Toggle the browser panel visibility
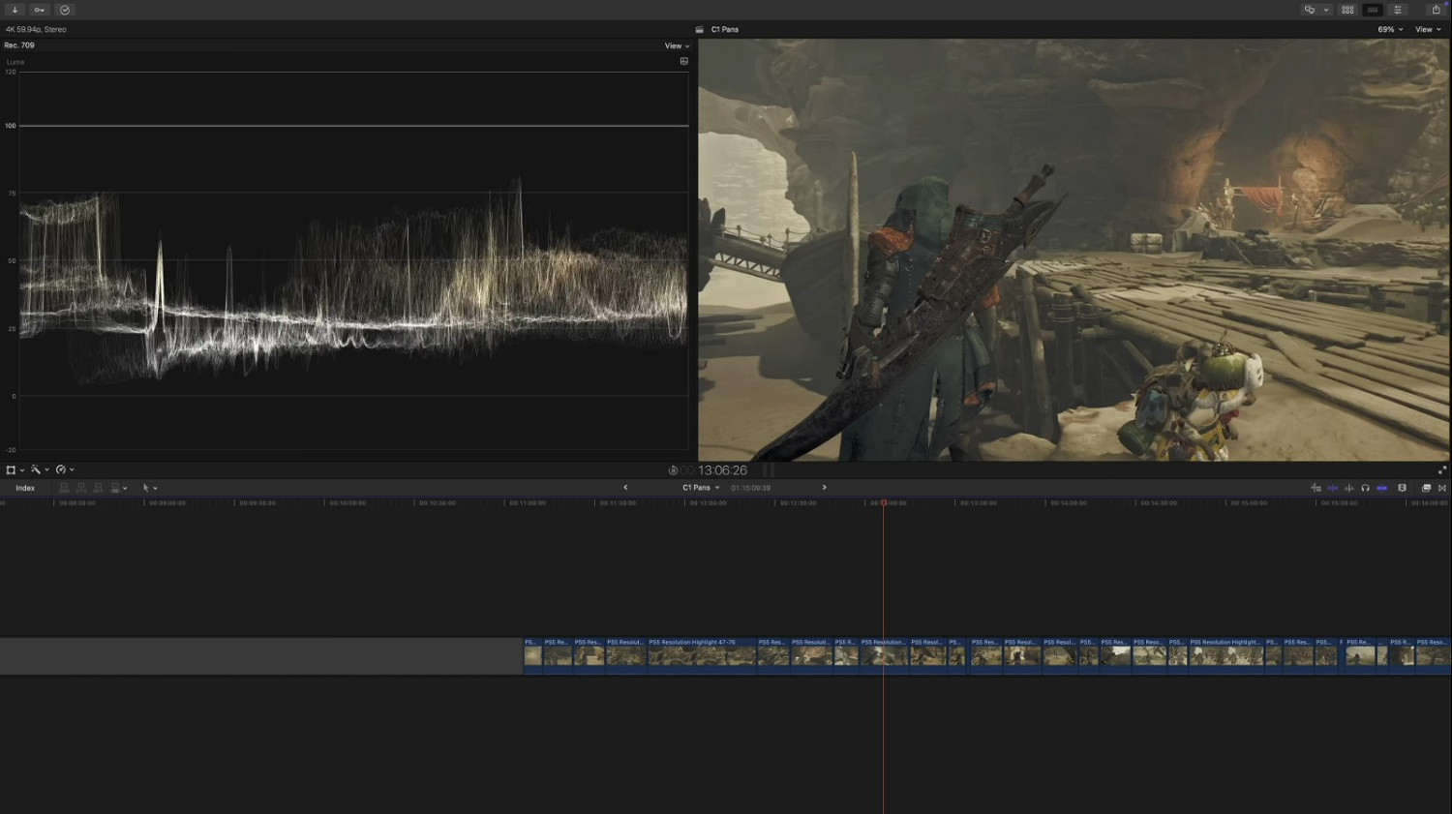The image size is (1452, 814). 1347,10
